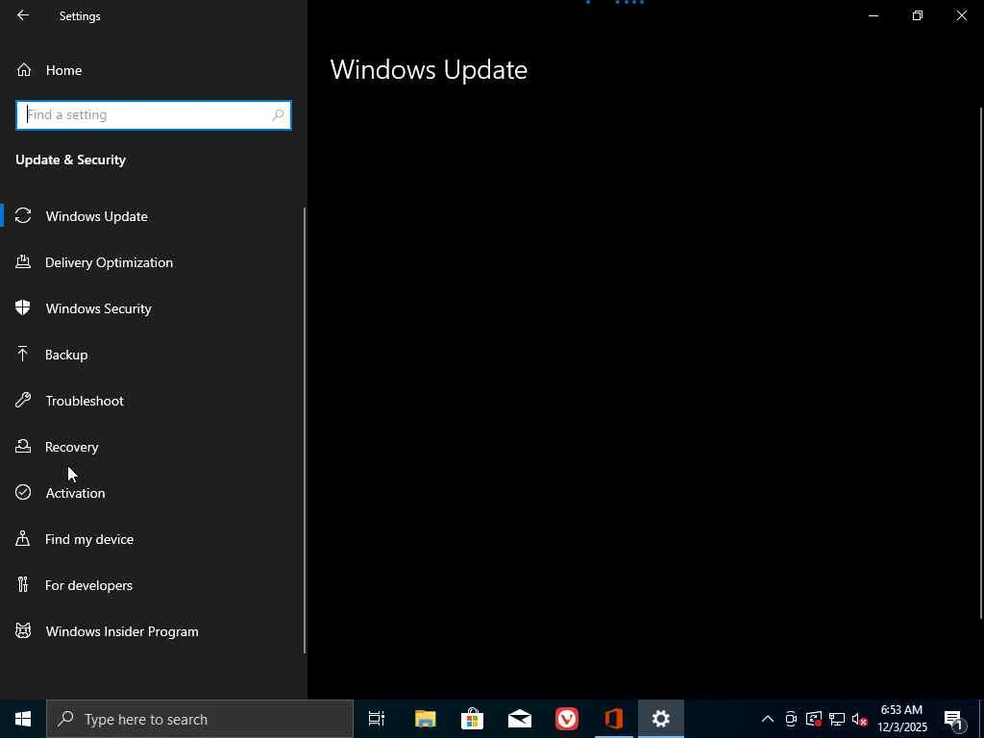Click the Find a setting search field
Screen dimensions: 984x738
(153, 115)
